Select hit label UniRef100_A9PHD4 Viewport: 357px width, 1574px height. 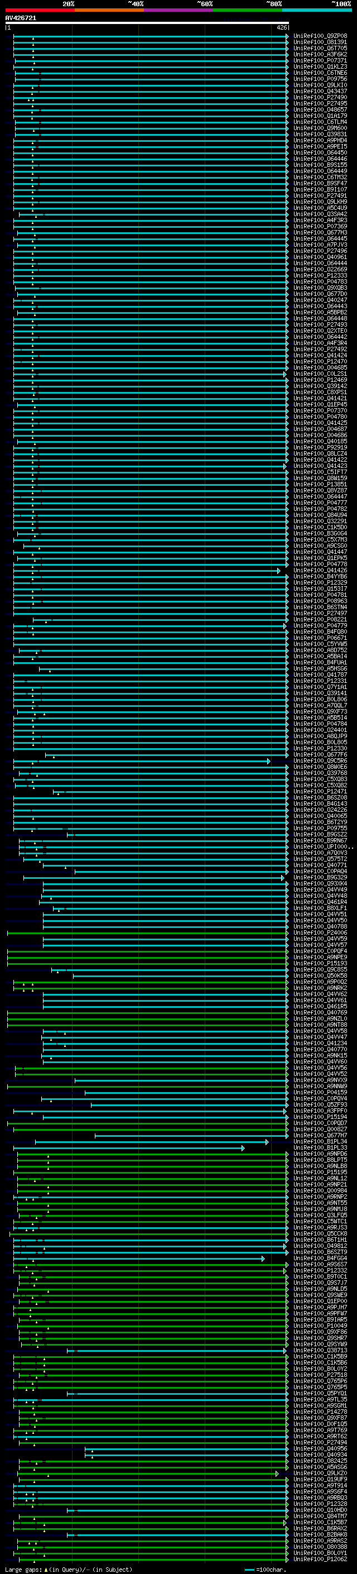coord(320,141)
